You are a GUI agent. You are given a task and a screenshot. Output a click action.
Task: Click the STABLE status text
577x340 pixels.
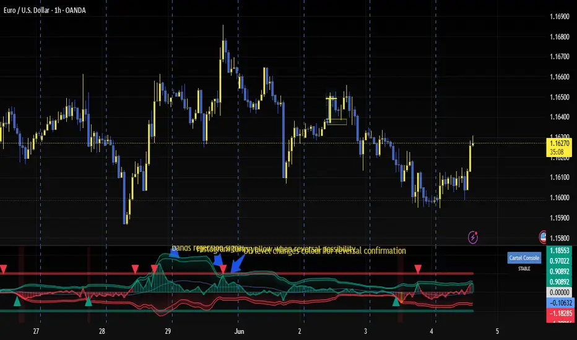click(524, 269)
